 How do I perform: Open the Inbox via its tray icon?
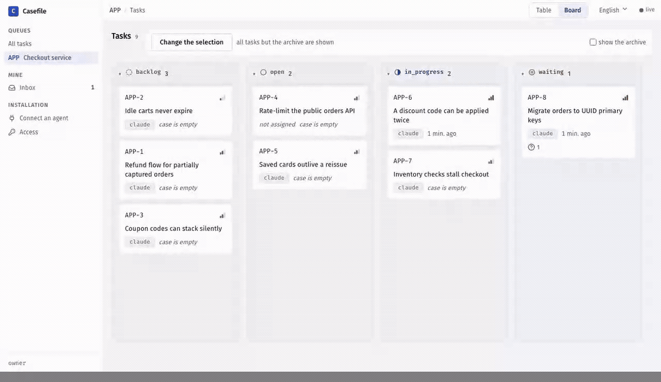pos(12,88)
